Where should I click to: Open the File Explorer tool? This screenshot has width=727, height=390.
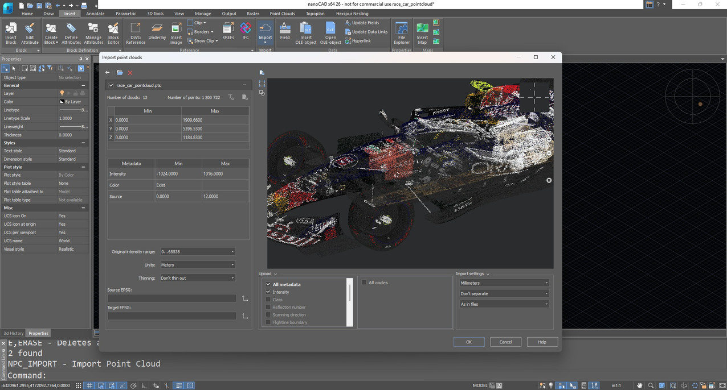(x=402, y=32)
